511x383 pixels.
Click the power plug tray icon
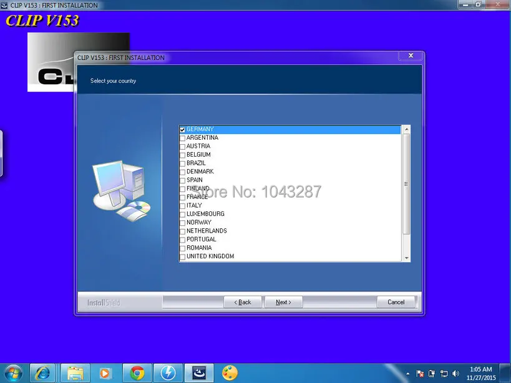432,374
